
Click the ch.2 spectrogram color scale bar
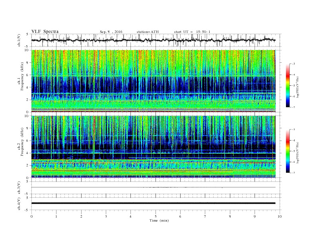pyautogui.click(x=288, y=151)
